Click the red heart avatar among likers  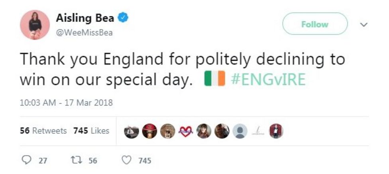tap(186, 131)
